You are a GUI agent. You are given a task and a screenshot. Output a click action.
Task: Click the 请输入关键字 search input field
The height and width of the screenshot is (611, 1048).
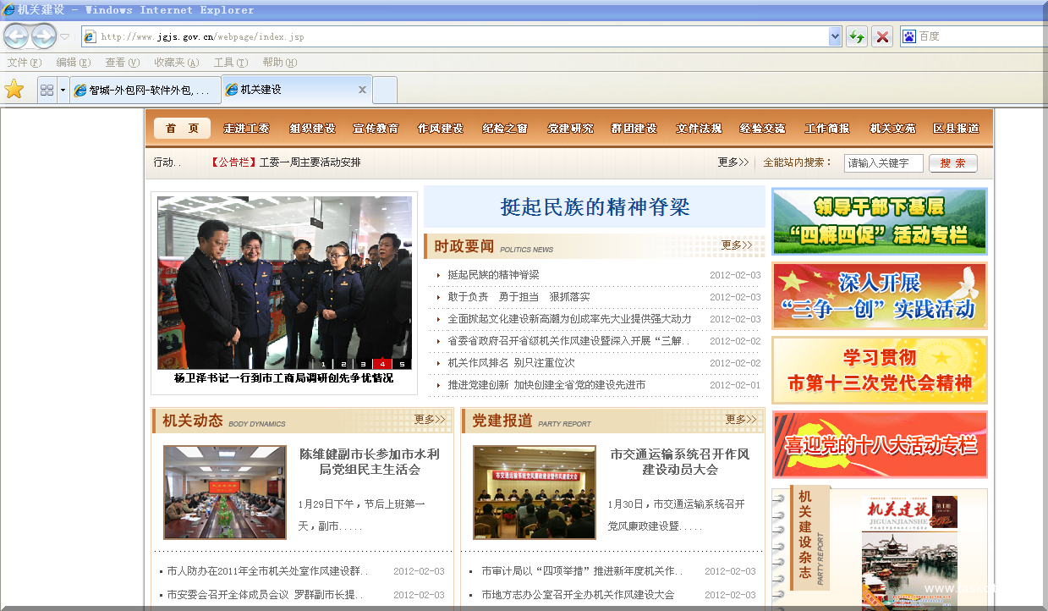[883, 163]
